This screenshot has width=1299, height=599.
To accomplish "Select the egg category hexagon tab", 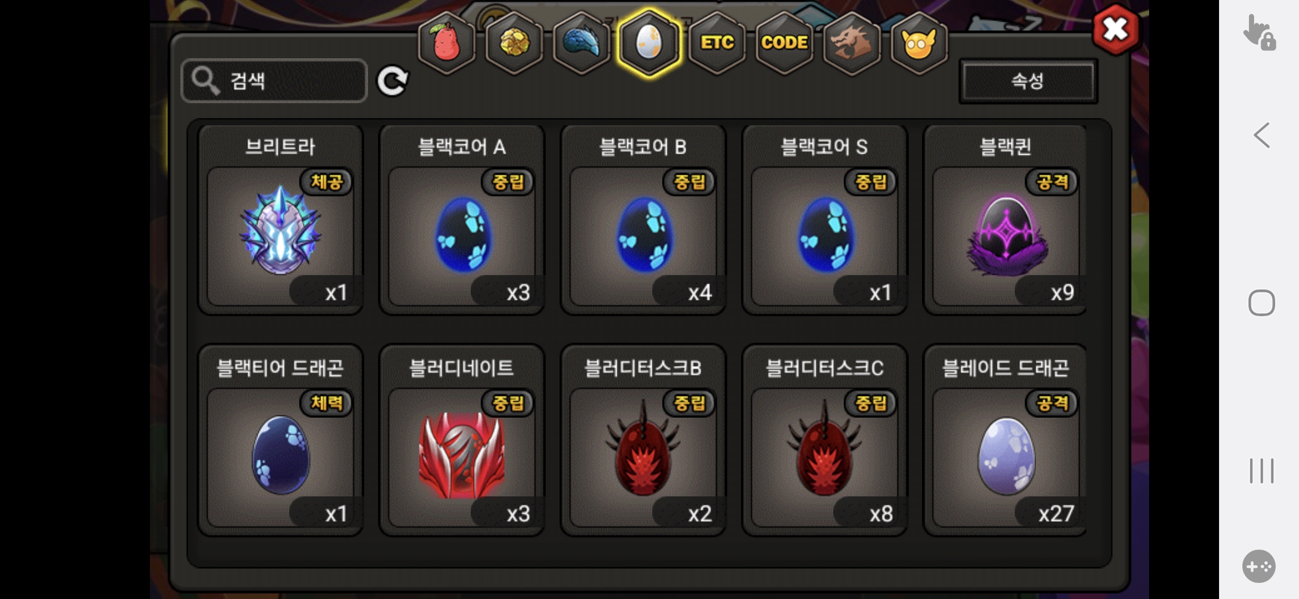I will 649,43.
